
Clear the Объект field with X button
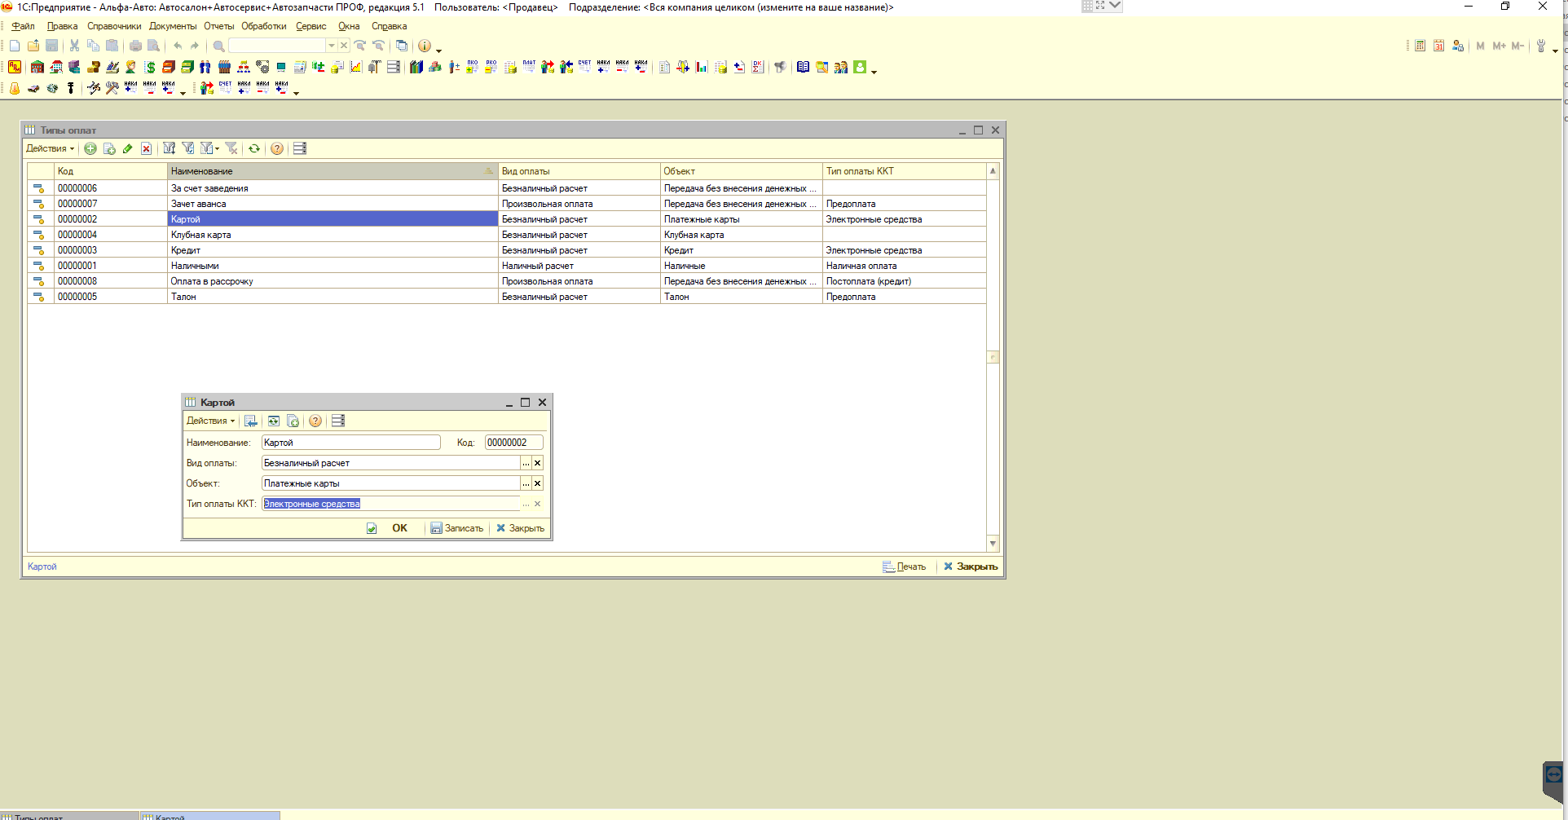(538, 483)
